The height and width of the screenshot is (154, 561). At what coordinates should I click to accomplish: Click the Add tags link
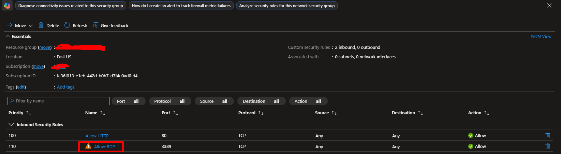tap(65, 87)
